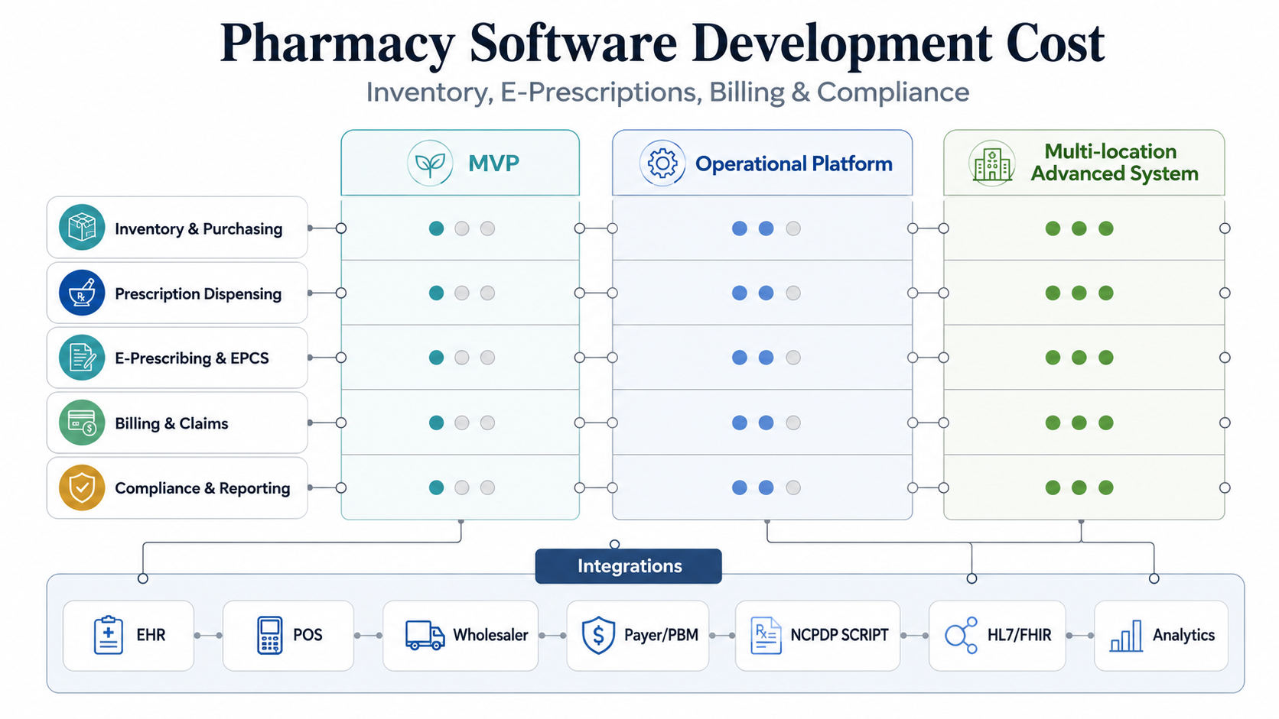Click the EHR integration label
The width and height of the screenshot is (1279, 719).
[151, 635]
